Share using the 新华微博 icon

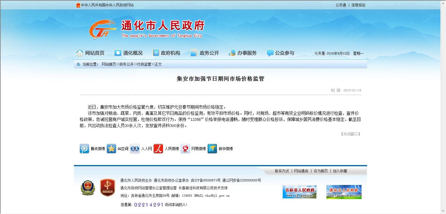(x=212, y=149)
